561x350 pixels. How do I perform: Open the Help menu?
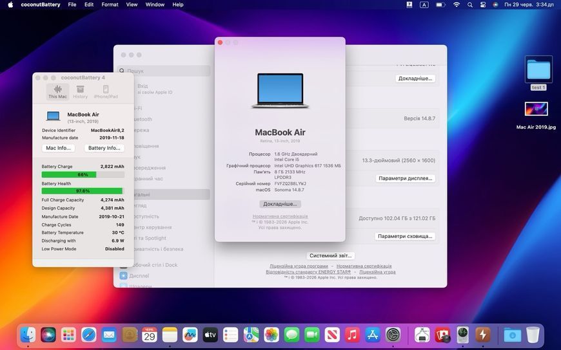(x=178, y=5)
